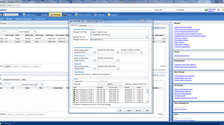This screenshot has height=125, width=224.
Task: Click disk list scrollbar down arrow
Action: [147, 102]
